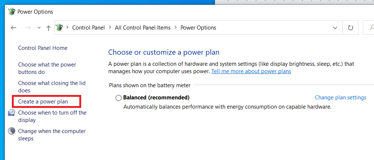Viewport: 374px width, 160px height.
Task: Click Create a power plan
Action: click(x=43, y=102)
